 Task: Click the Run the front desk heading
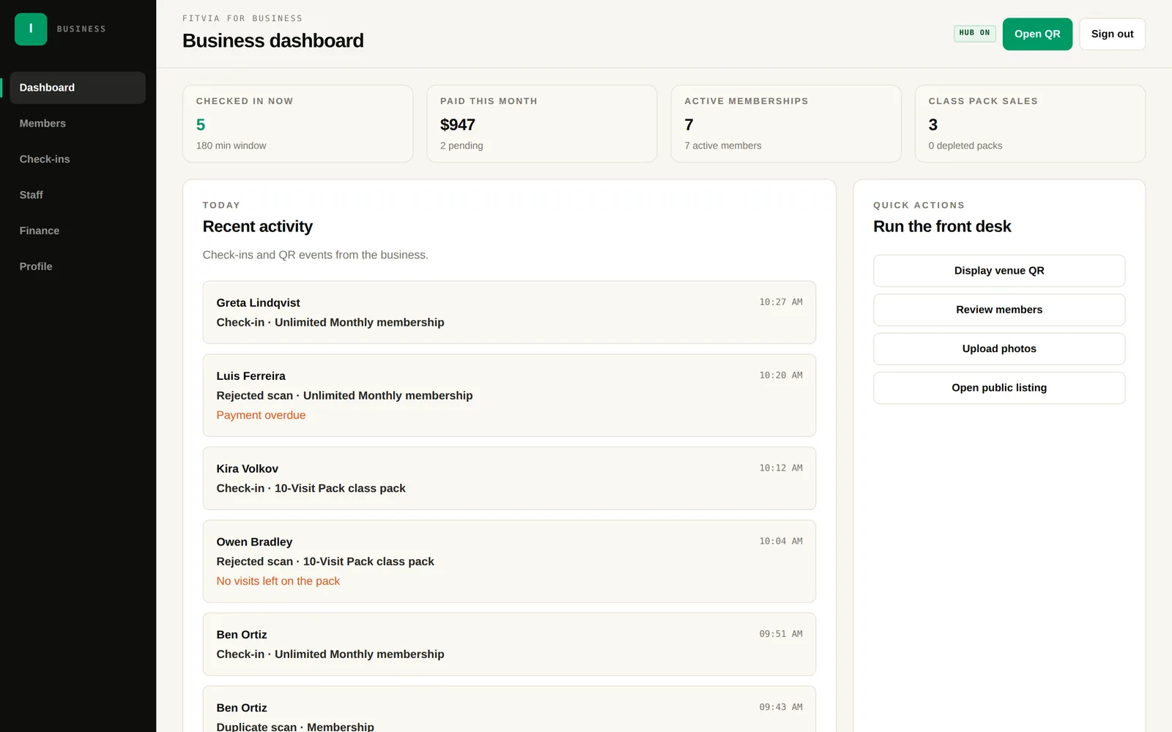pos(942,227)
